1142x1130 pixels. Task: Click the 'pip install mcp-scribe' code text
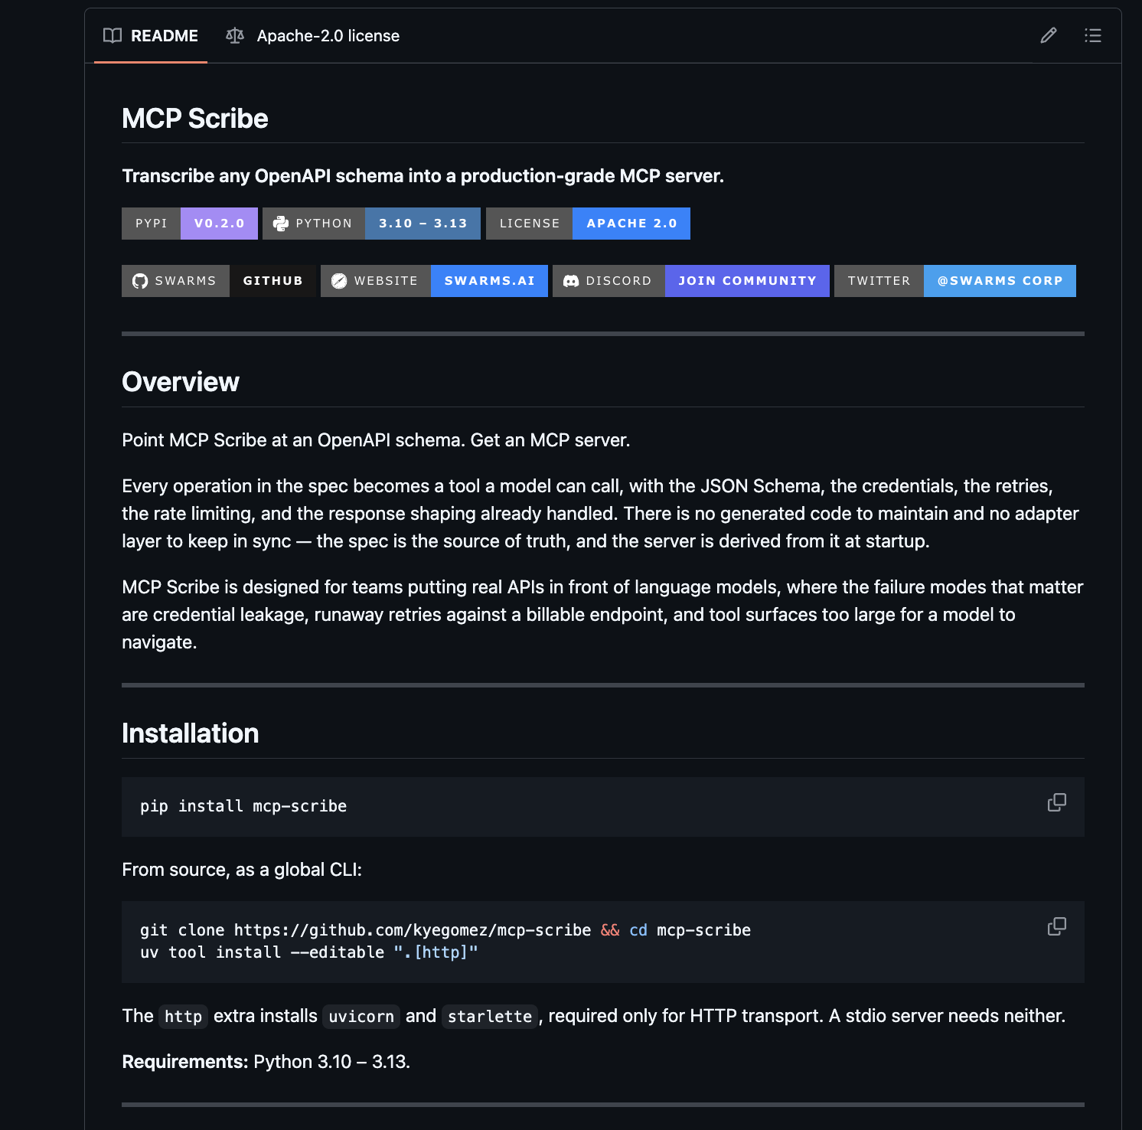coord(243,806)
